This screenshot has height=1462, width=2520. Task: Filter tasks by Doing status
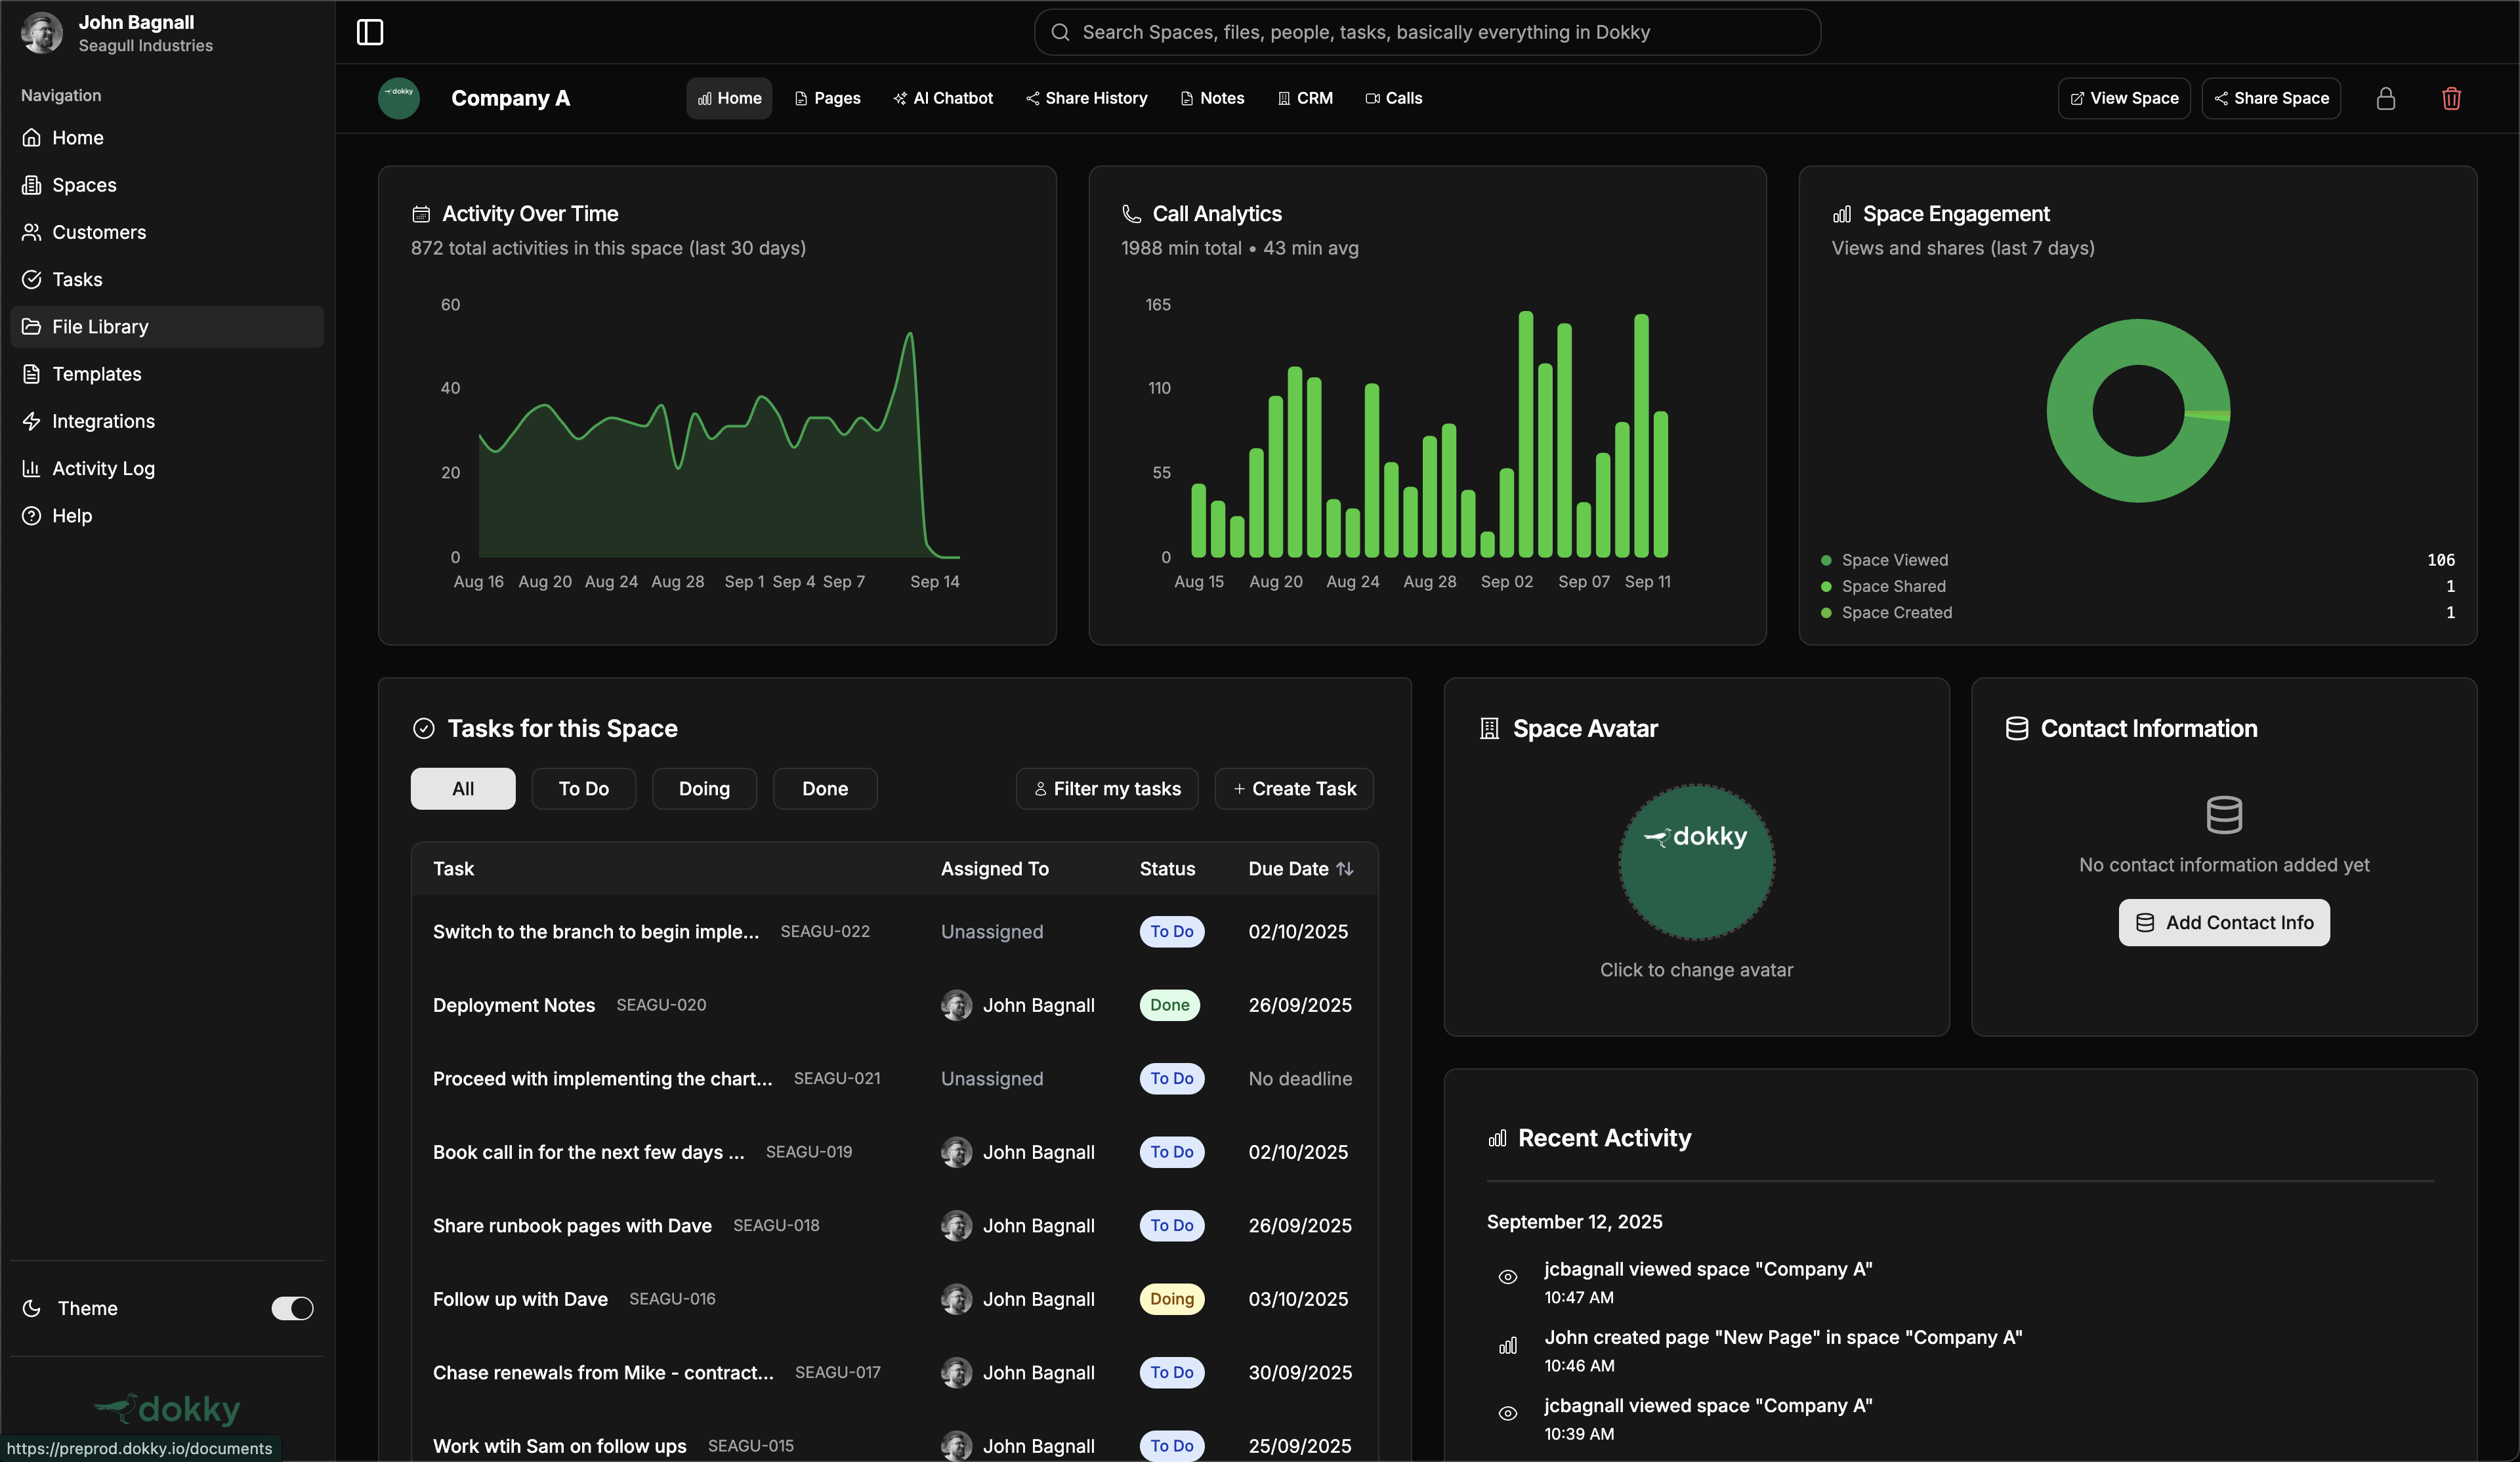[x=704, y=789]
